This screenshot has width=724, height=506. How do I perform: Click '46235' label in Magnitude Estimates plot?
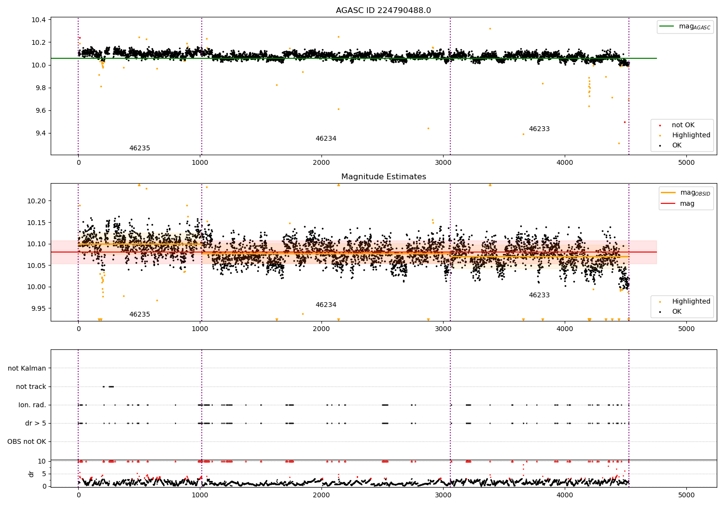point(139,315)
